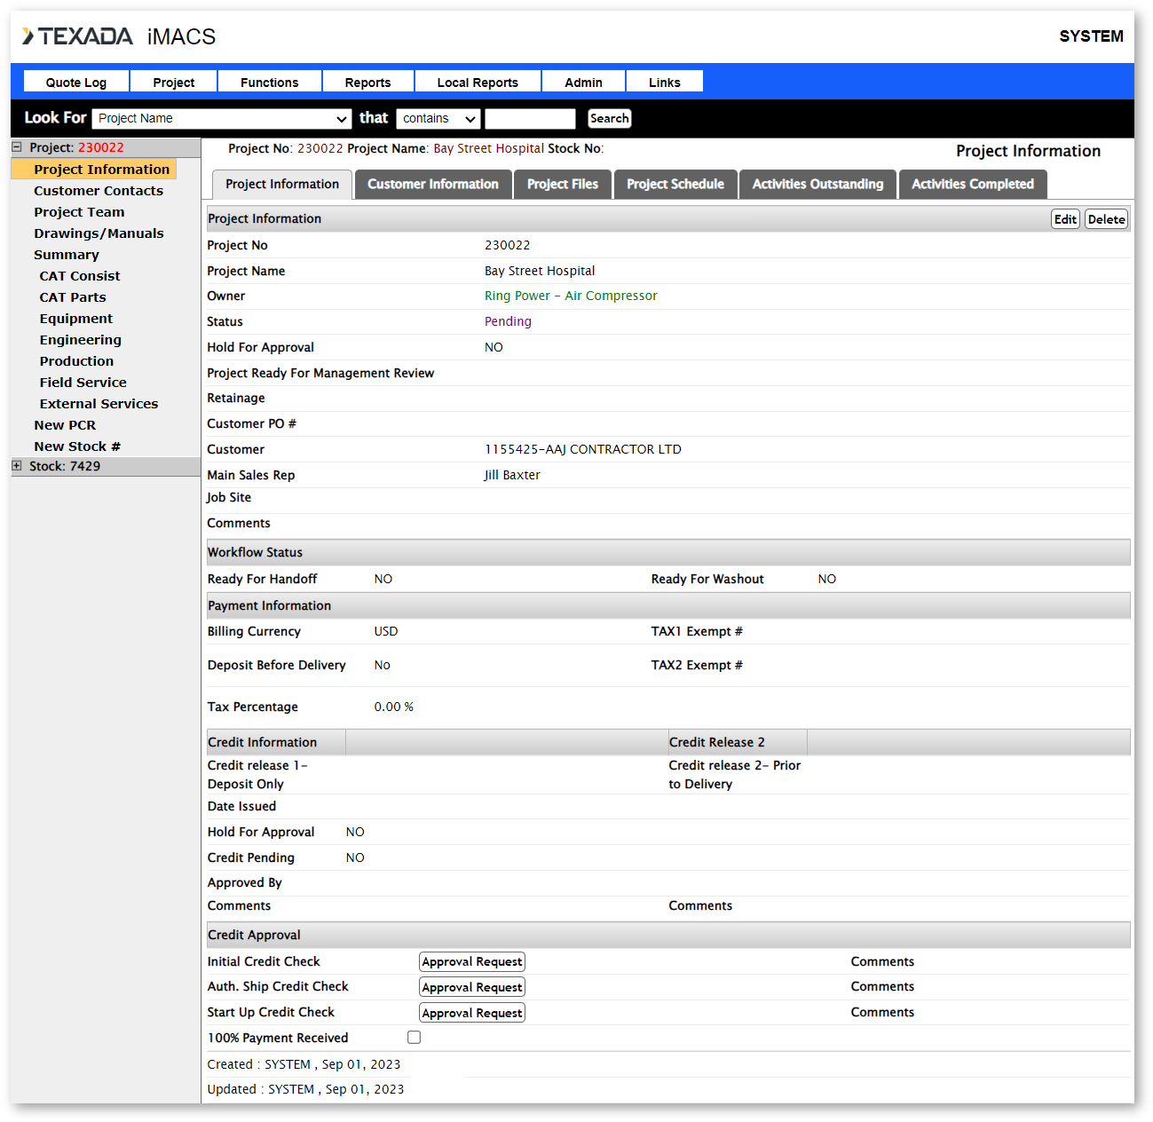
Task: Collapse the Project 230022 tree node
Action: coord(17,147)
